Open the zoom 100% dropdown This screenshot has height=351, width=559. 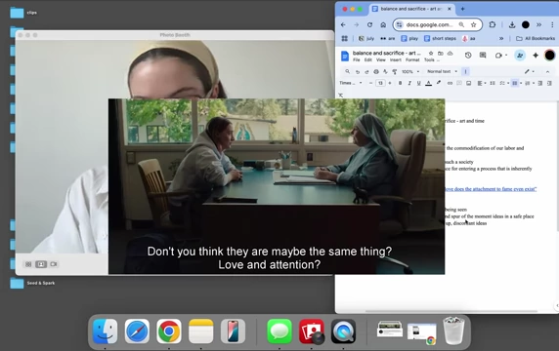tap(410, 71)
